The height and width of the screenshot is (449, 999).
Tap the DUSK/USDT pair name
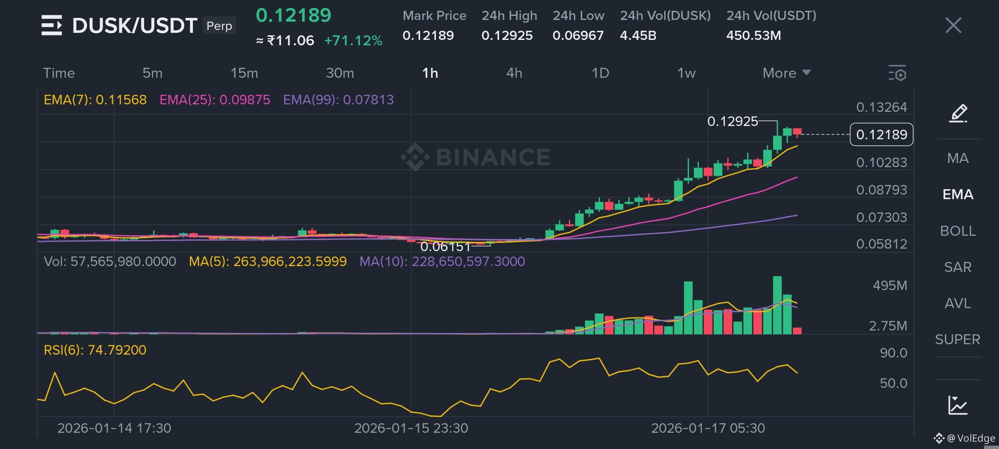(134, 26)
